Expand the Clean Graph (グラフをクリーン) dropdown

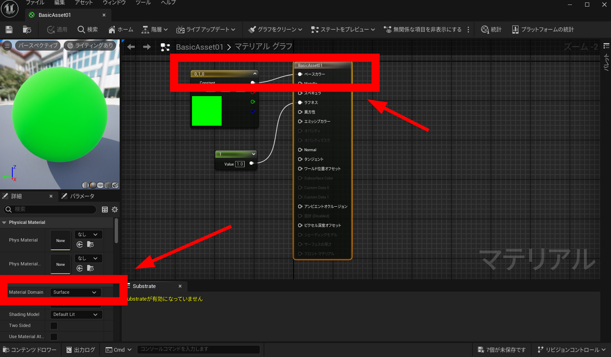(275, 30)
